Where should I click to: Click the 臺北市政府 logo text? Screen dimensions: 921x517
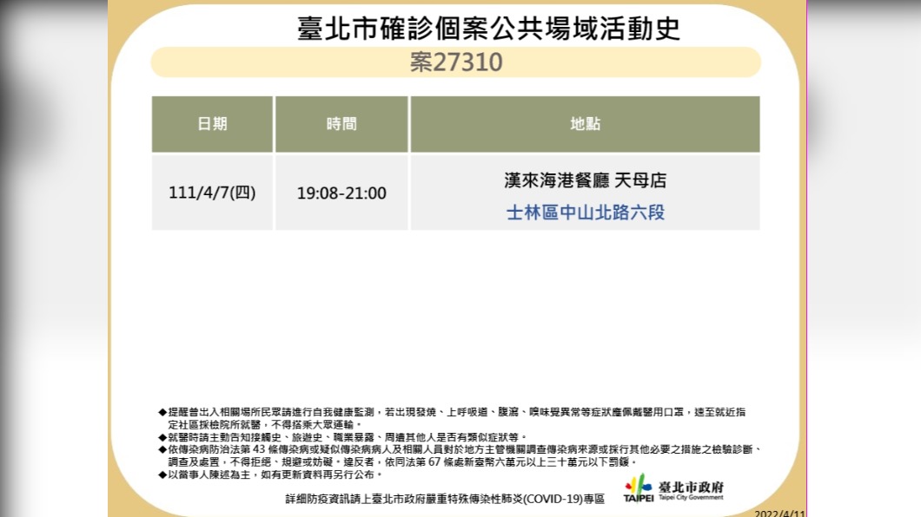click(691, 488)
